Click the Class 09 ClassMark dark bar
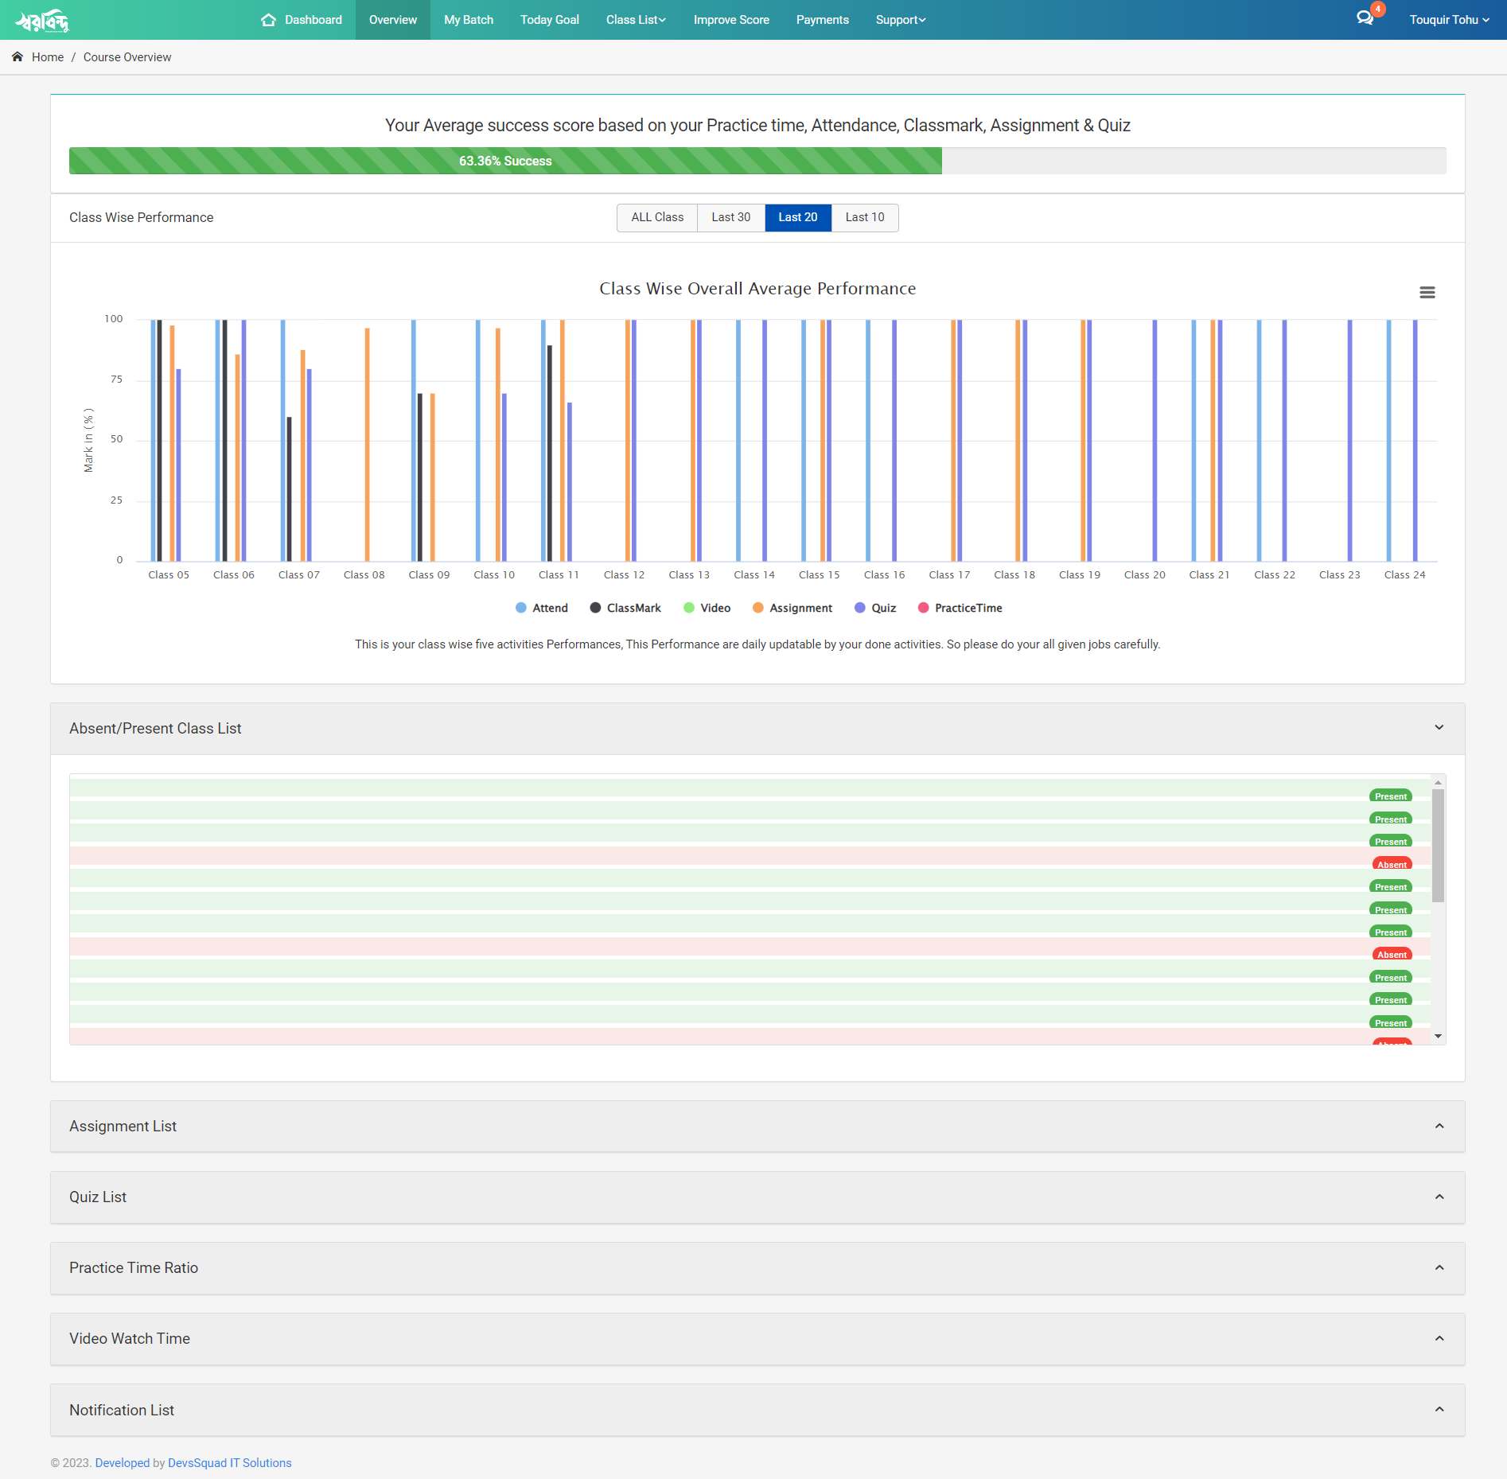The height and width of the screenshot is (1479, 1507). point(420,477)
